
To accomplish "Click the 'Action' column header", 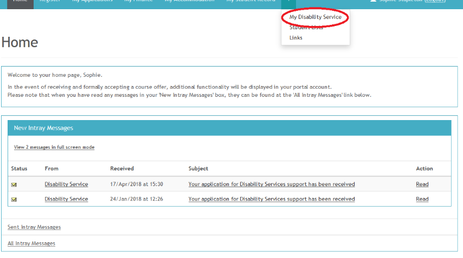I will click(x=425, y=168).
